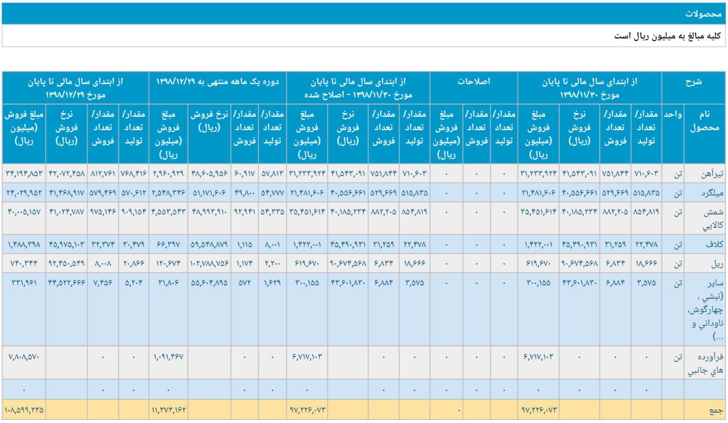Click the monthly sales amount "۲,۹۶۰,۹۲۹"
This screenshot has height=423, width=728.
(x=169, y=174)
